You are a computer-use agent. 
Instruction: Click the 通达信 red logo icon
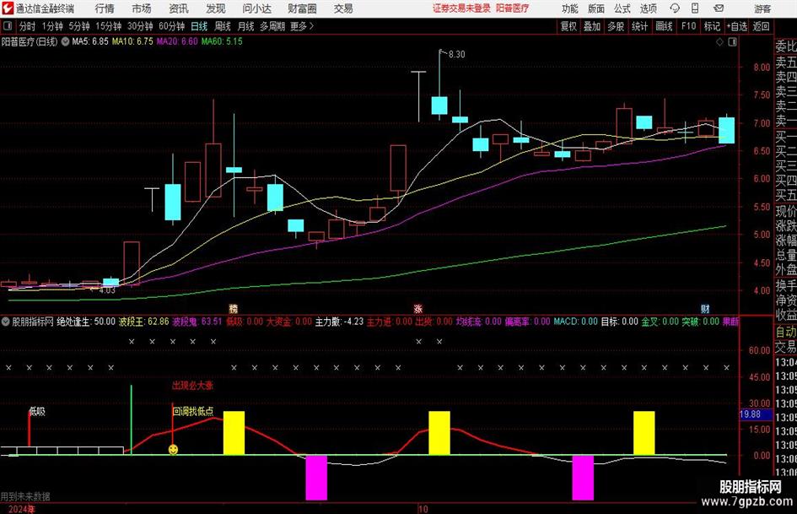point(7,8)
